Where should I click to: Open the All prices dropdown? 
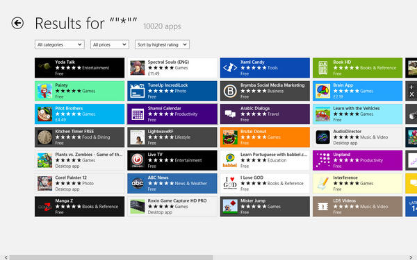click(x=110, y=44)
